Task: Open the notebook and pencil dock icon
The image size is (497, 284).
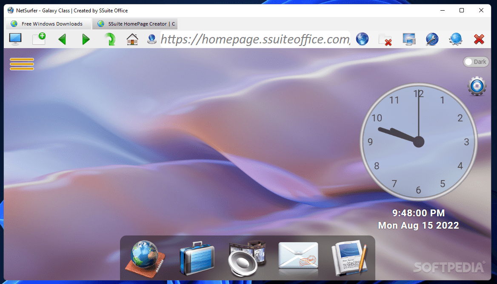Action: click(x=349, y=258)
